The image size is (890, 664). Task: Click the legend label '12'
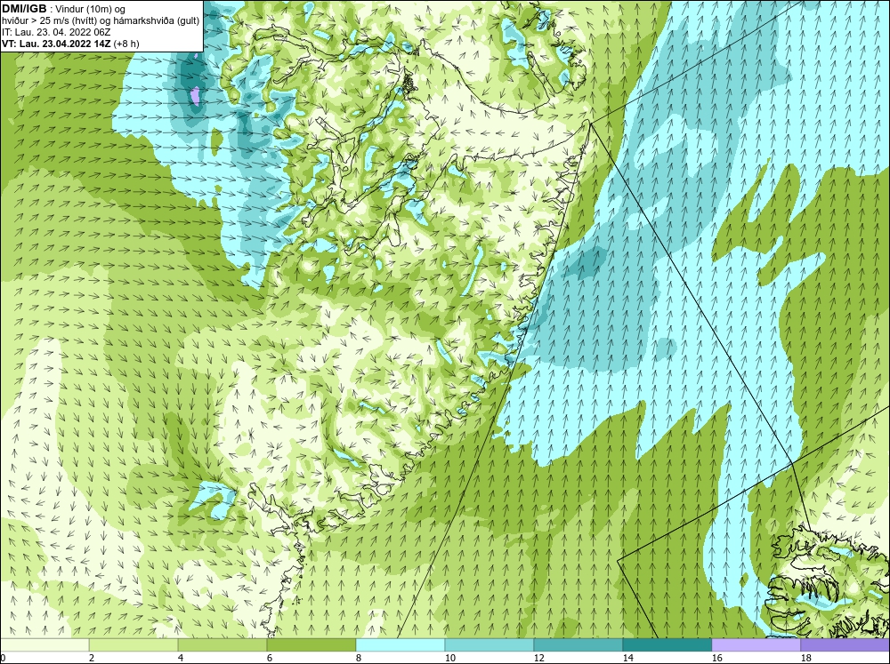tap(538, 658)
